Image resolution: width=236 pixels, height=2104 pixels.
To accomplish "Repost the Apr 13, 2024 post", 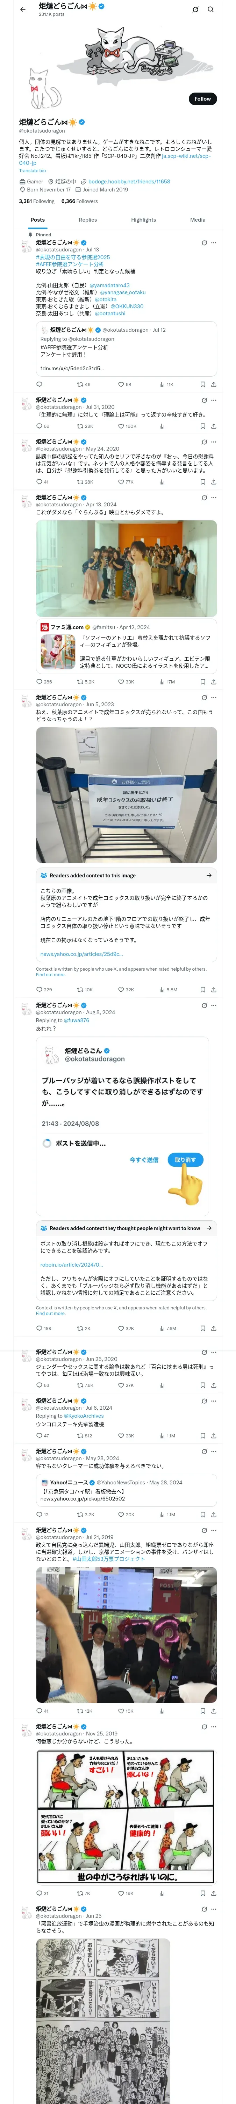I will pos(81,681).
